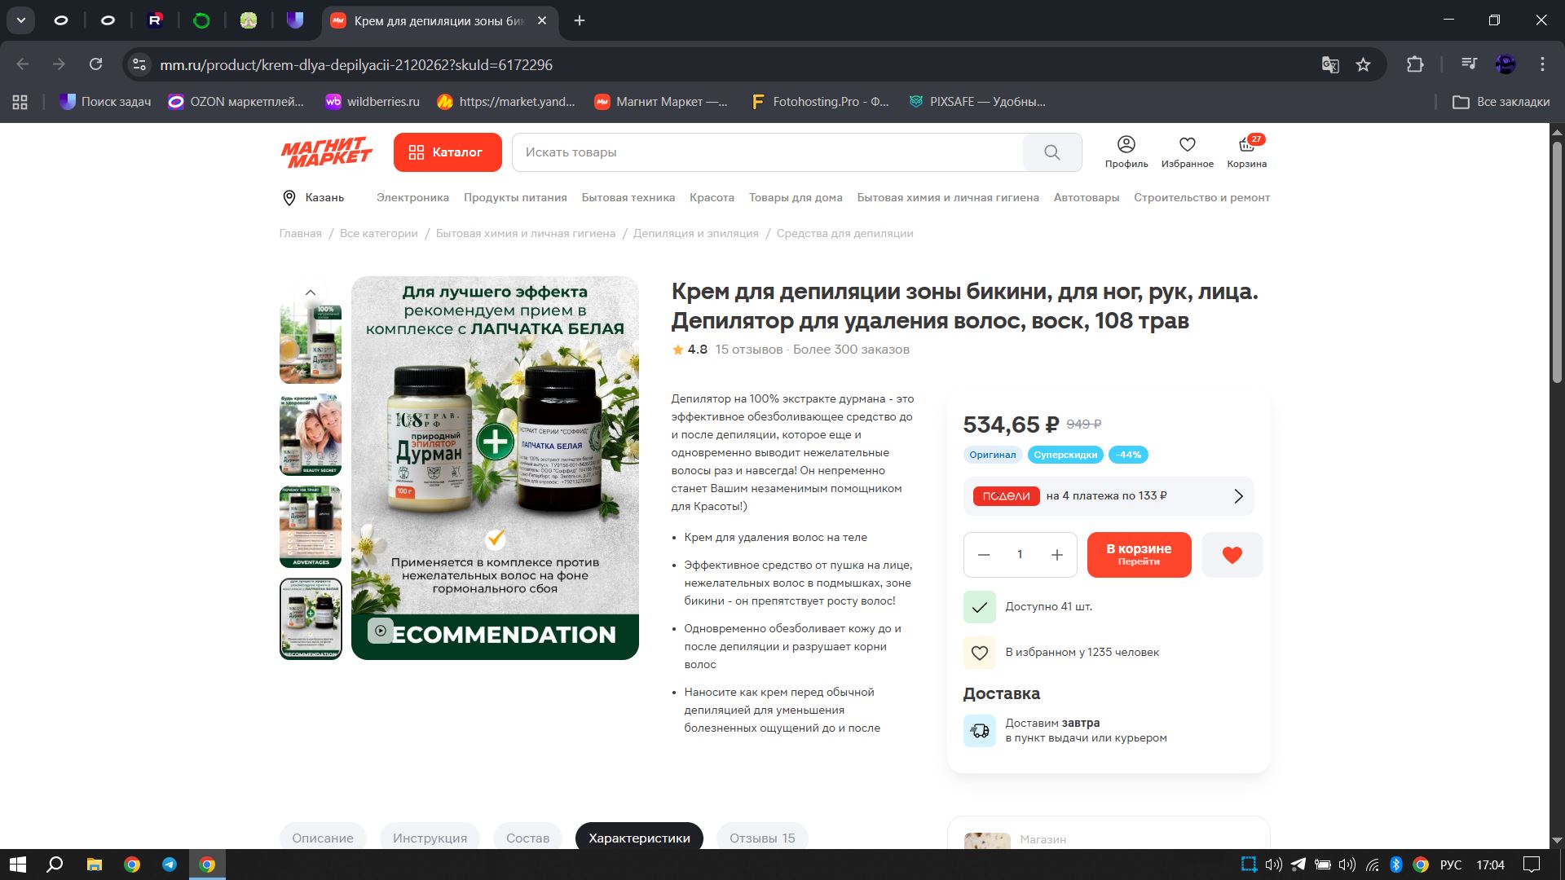Click Google Translate icon in address bar
Screen dimensions: 1565x880
click(x=1330, y=65)
